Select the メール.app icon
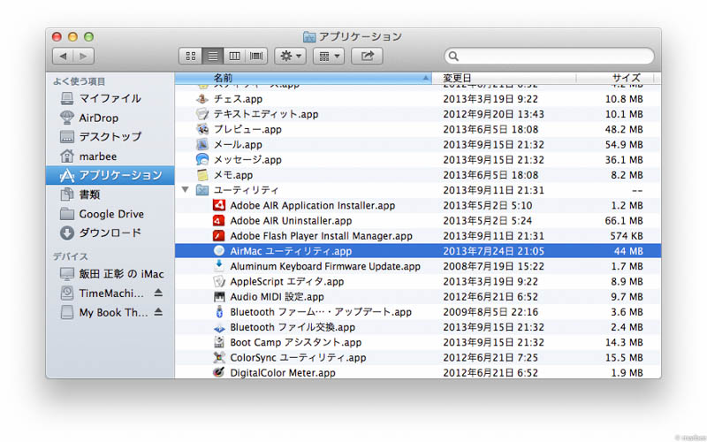707x442 pixels. coord(202,144)
